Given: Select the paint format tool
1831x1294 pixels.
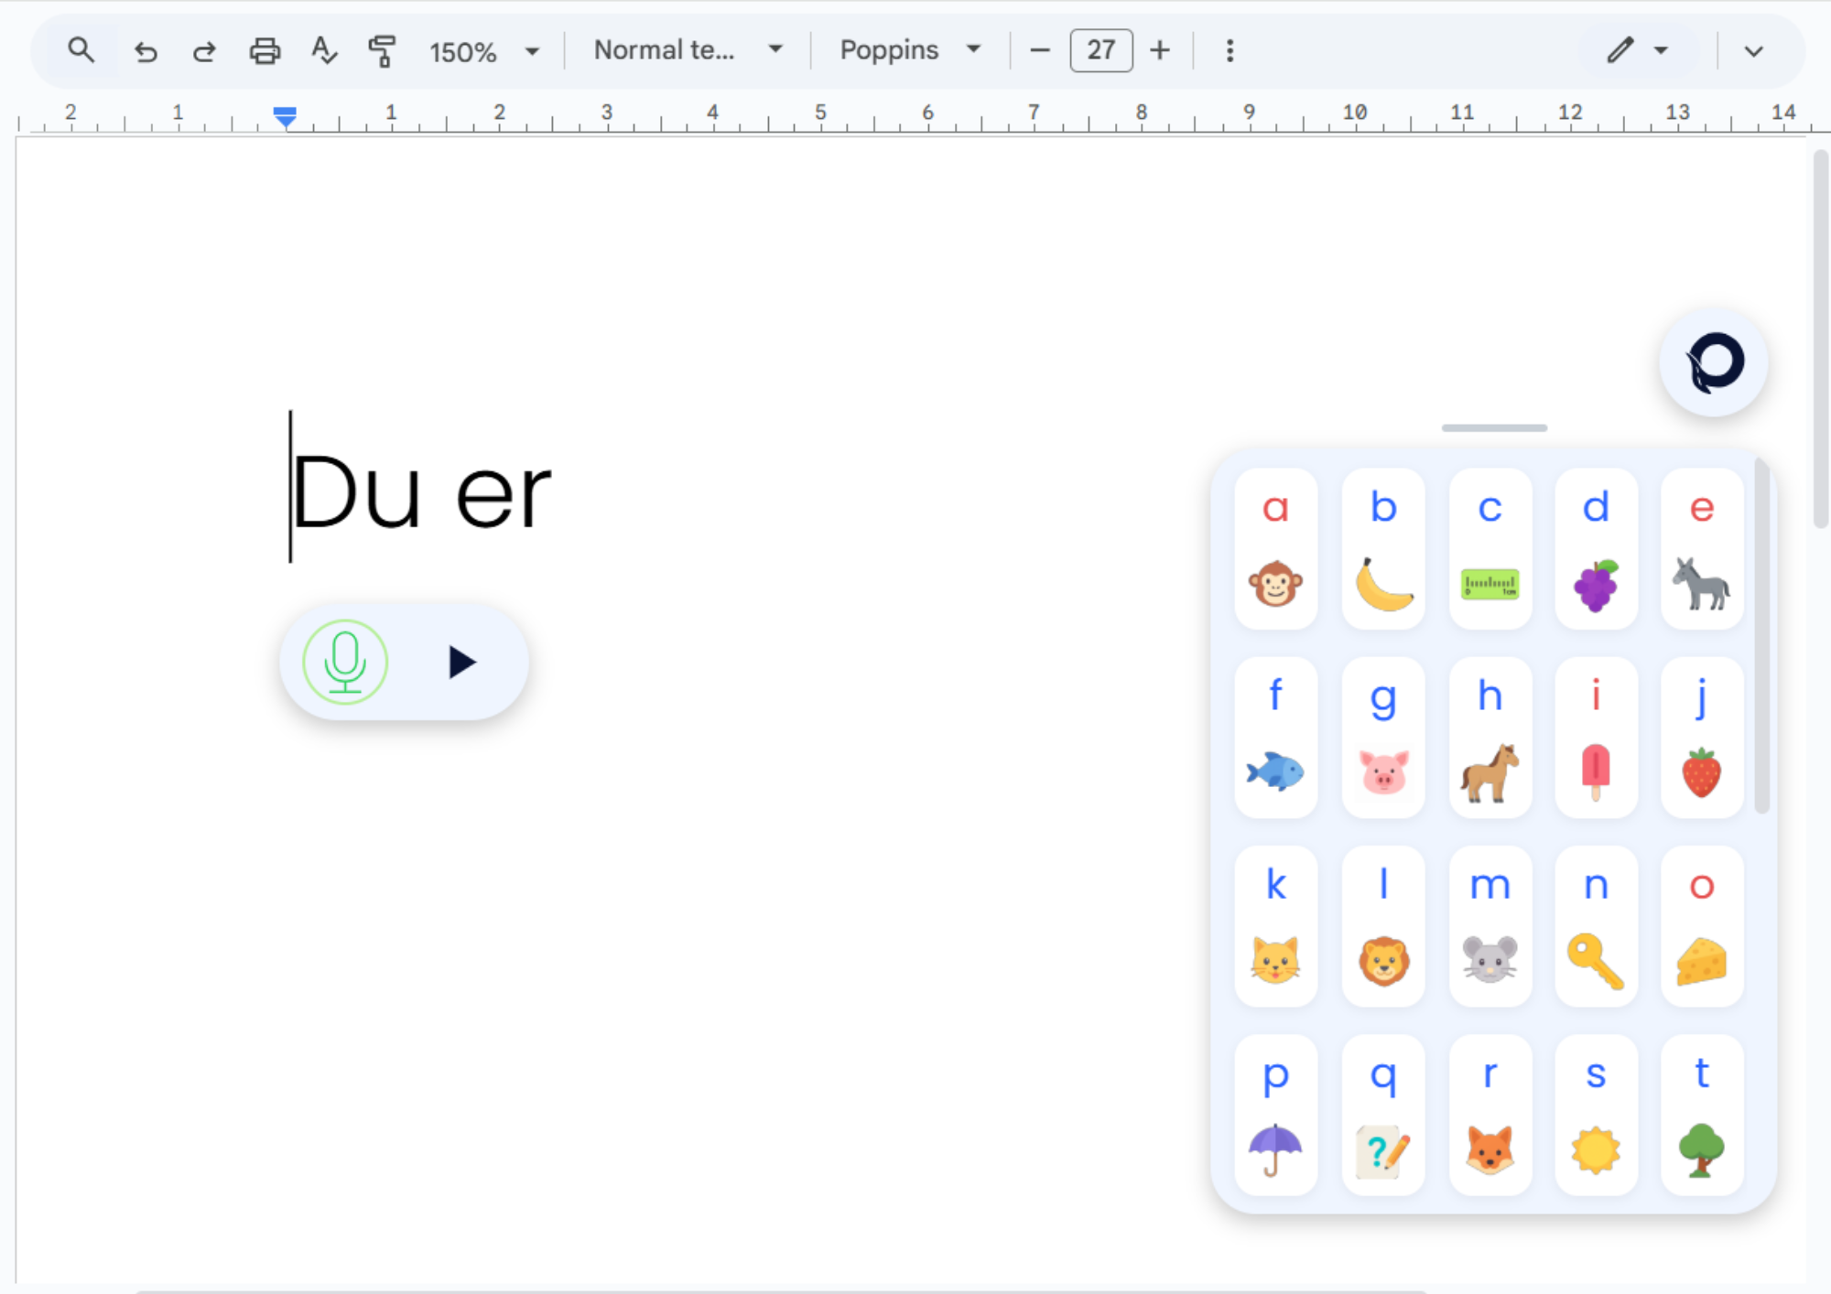Looking at the screenshot, I should click(382, 50).
